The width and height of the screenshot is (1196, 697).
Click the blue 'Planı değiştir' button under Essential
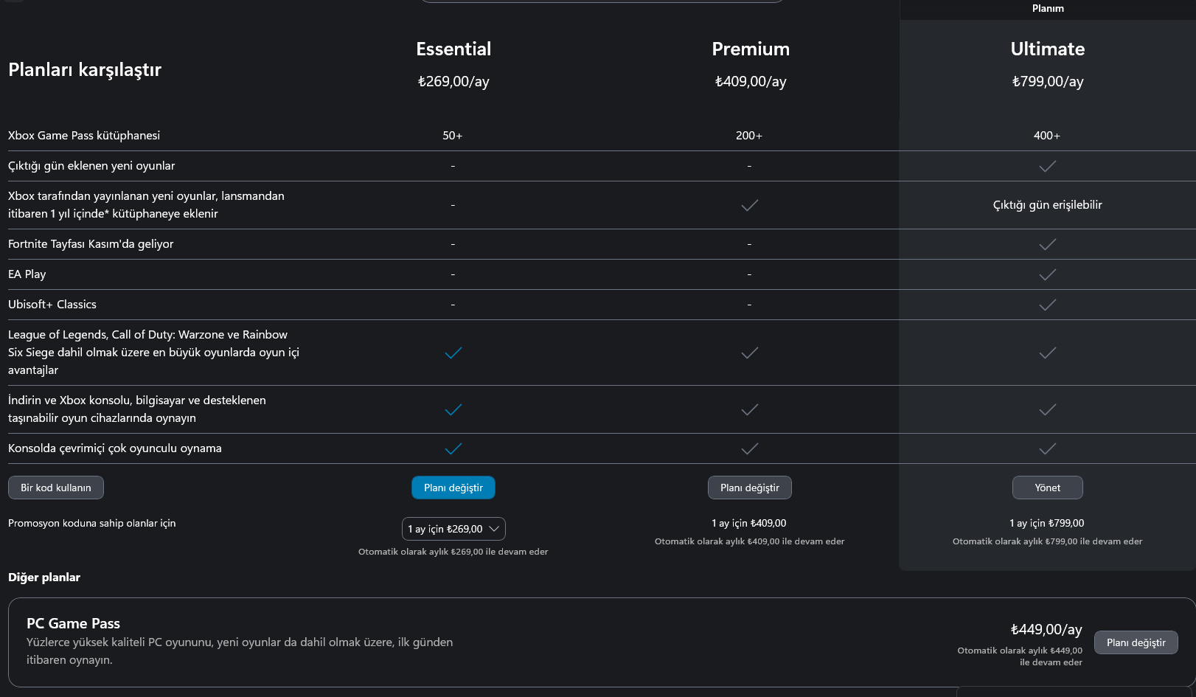tap(453, 488)
